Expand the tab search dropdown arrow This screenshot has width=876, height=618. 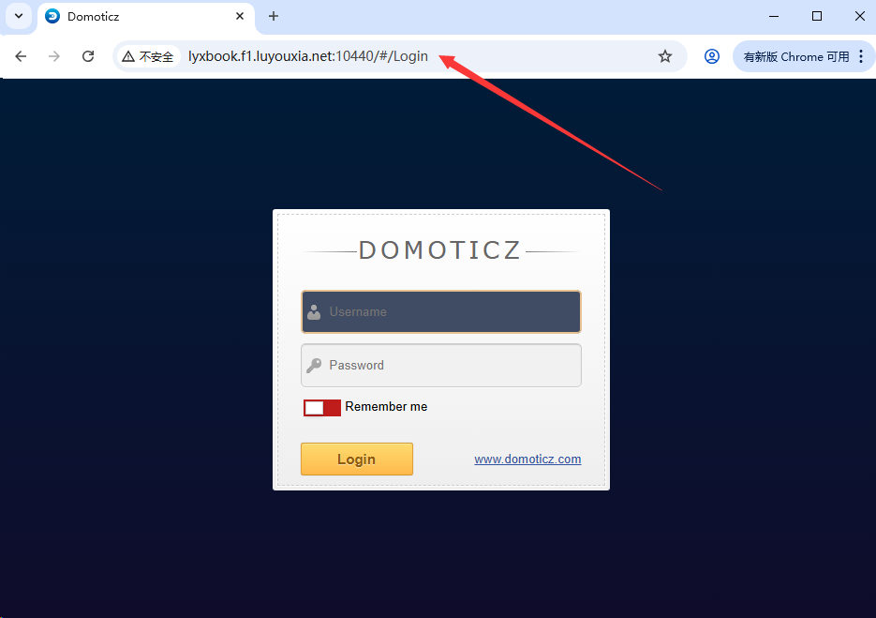click(19, 16)
